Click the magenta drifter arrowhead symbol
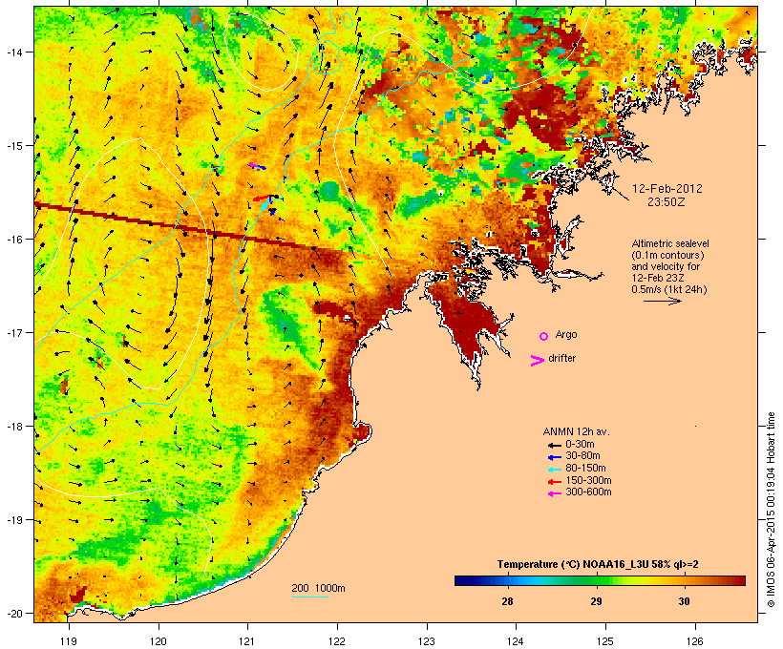The height and width of the screenshot is (649, 783). (x=538, y=361)
